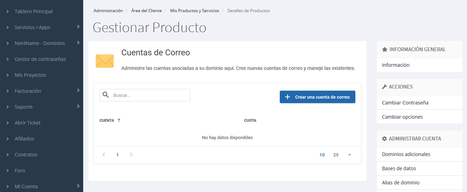Expand the Soporte submenu arrow
The width and height of the screenshot is (467, 192).
click(78, 106)
